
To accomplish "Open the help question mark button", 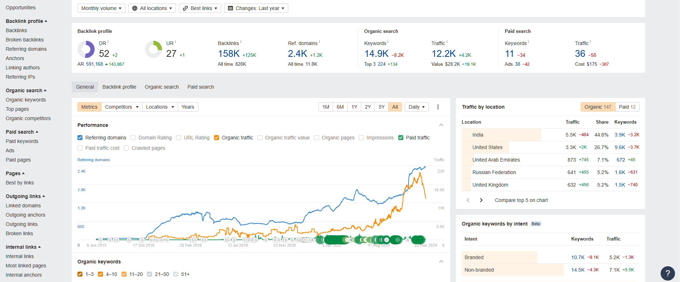I will (667, 273).
